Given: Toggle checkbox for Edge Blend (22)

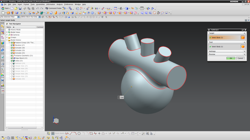Looking at the screenshot, I should coord(12,58).
